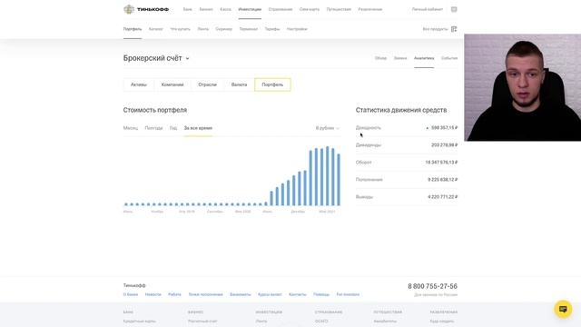This screenshot has height=327, width=581.
Task: Click the Выводы statistics row label
Action: [364, 197]
